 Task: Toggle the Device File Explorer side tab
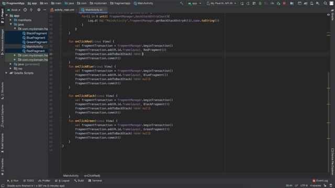click(332, 161)
